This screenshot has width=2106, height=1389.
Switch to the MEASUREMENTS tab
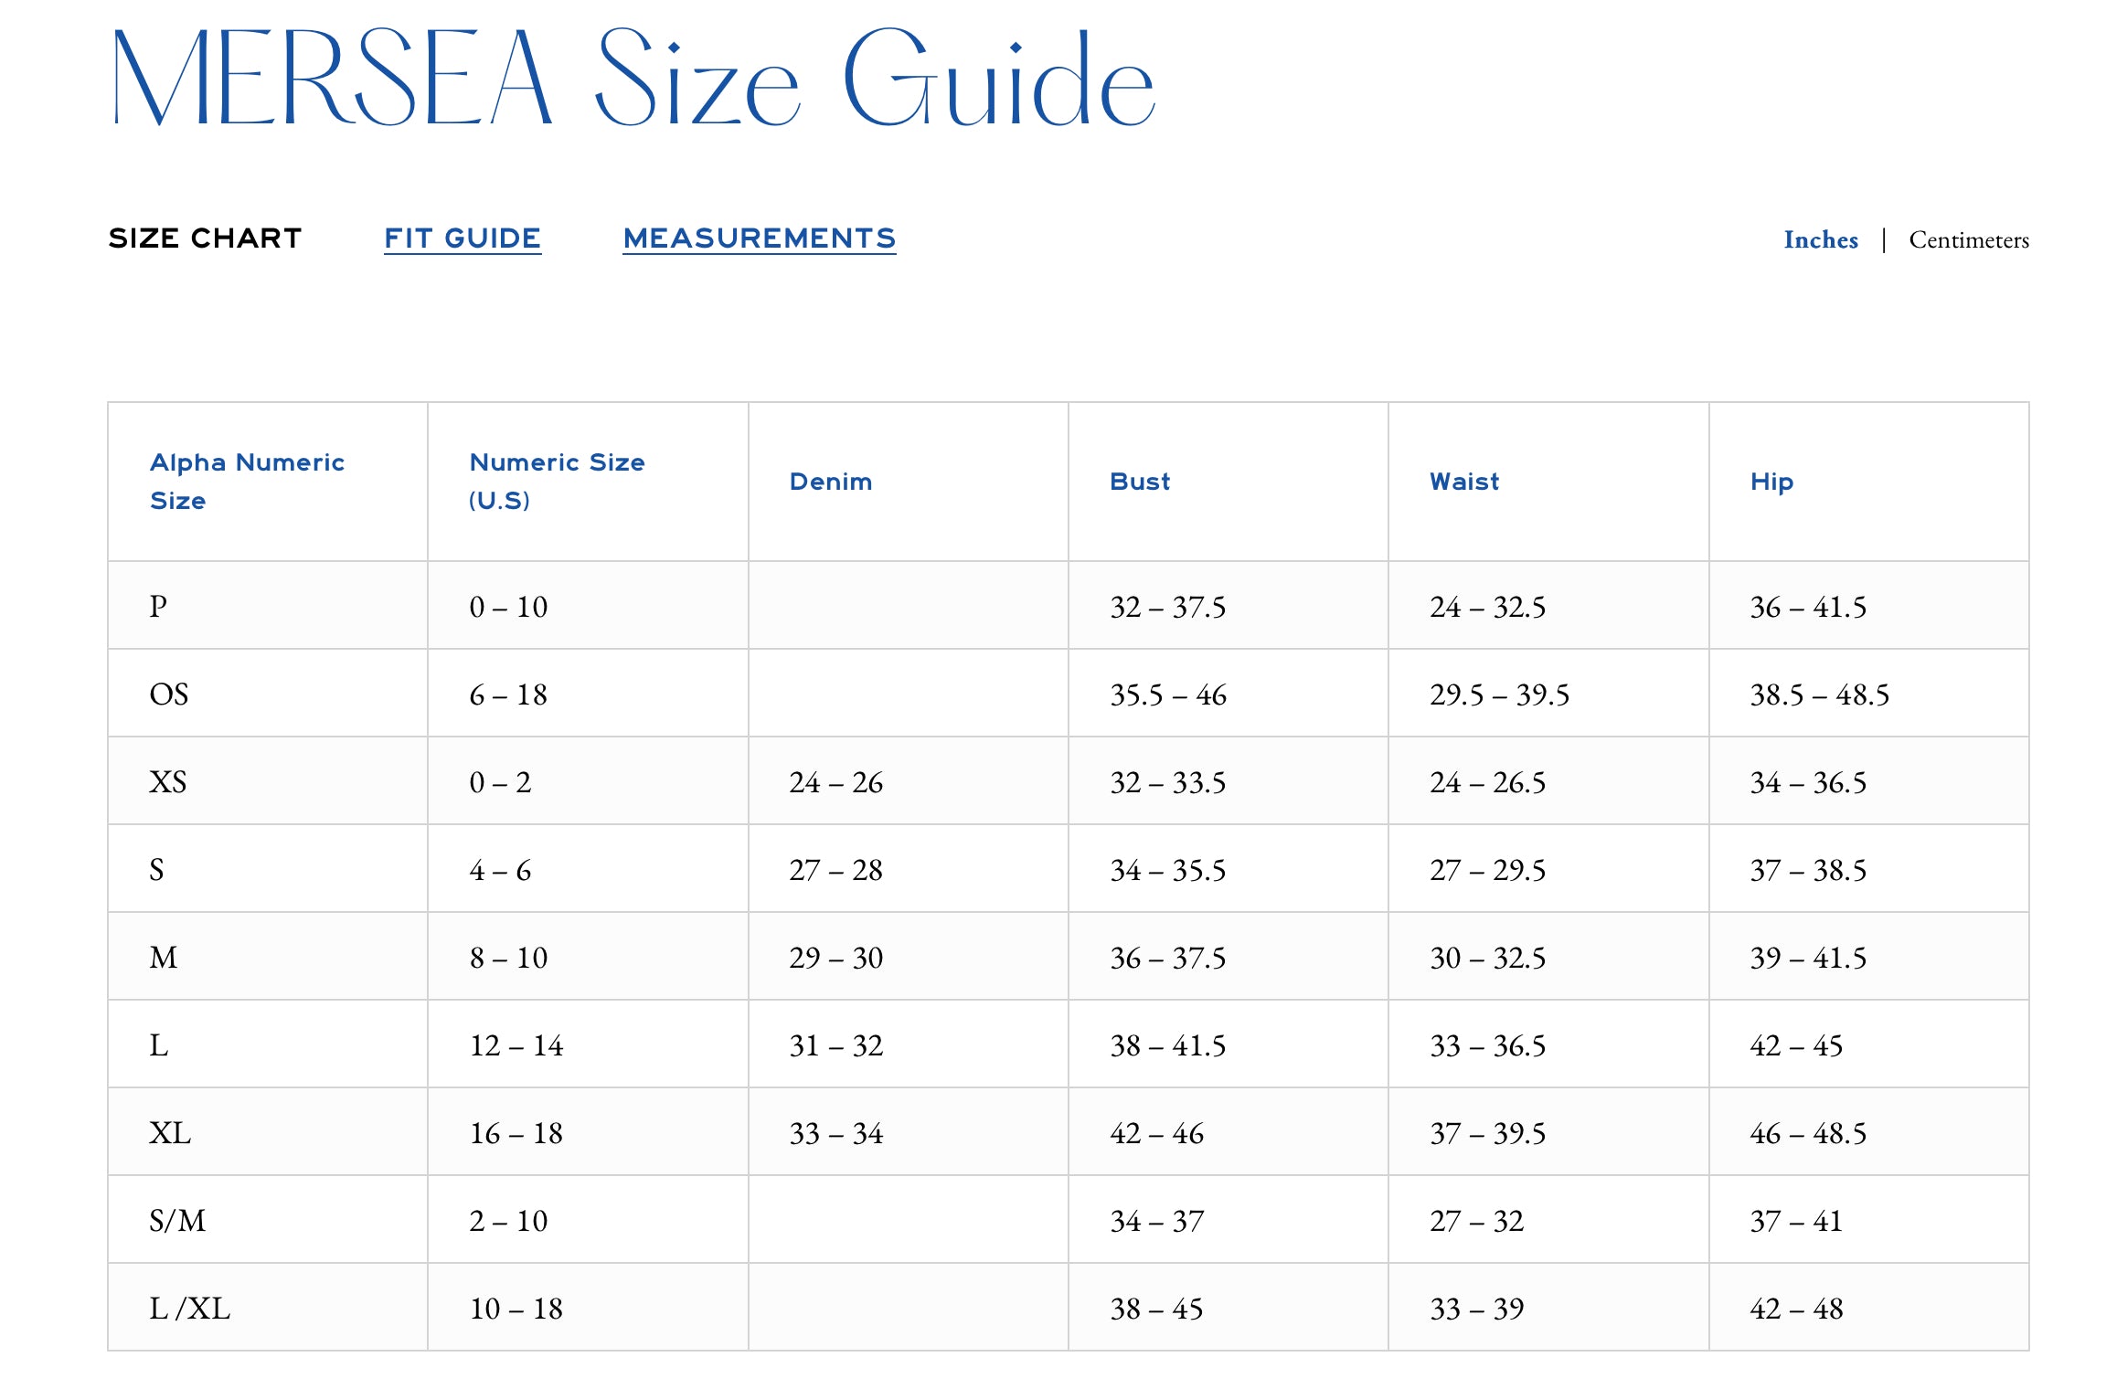tap(759, 239)
